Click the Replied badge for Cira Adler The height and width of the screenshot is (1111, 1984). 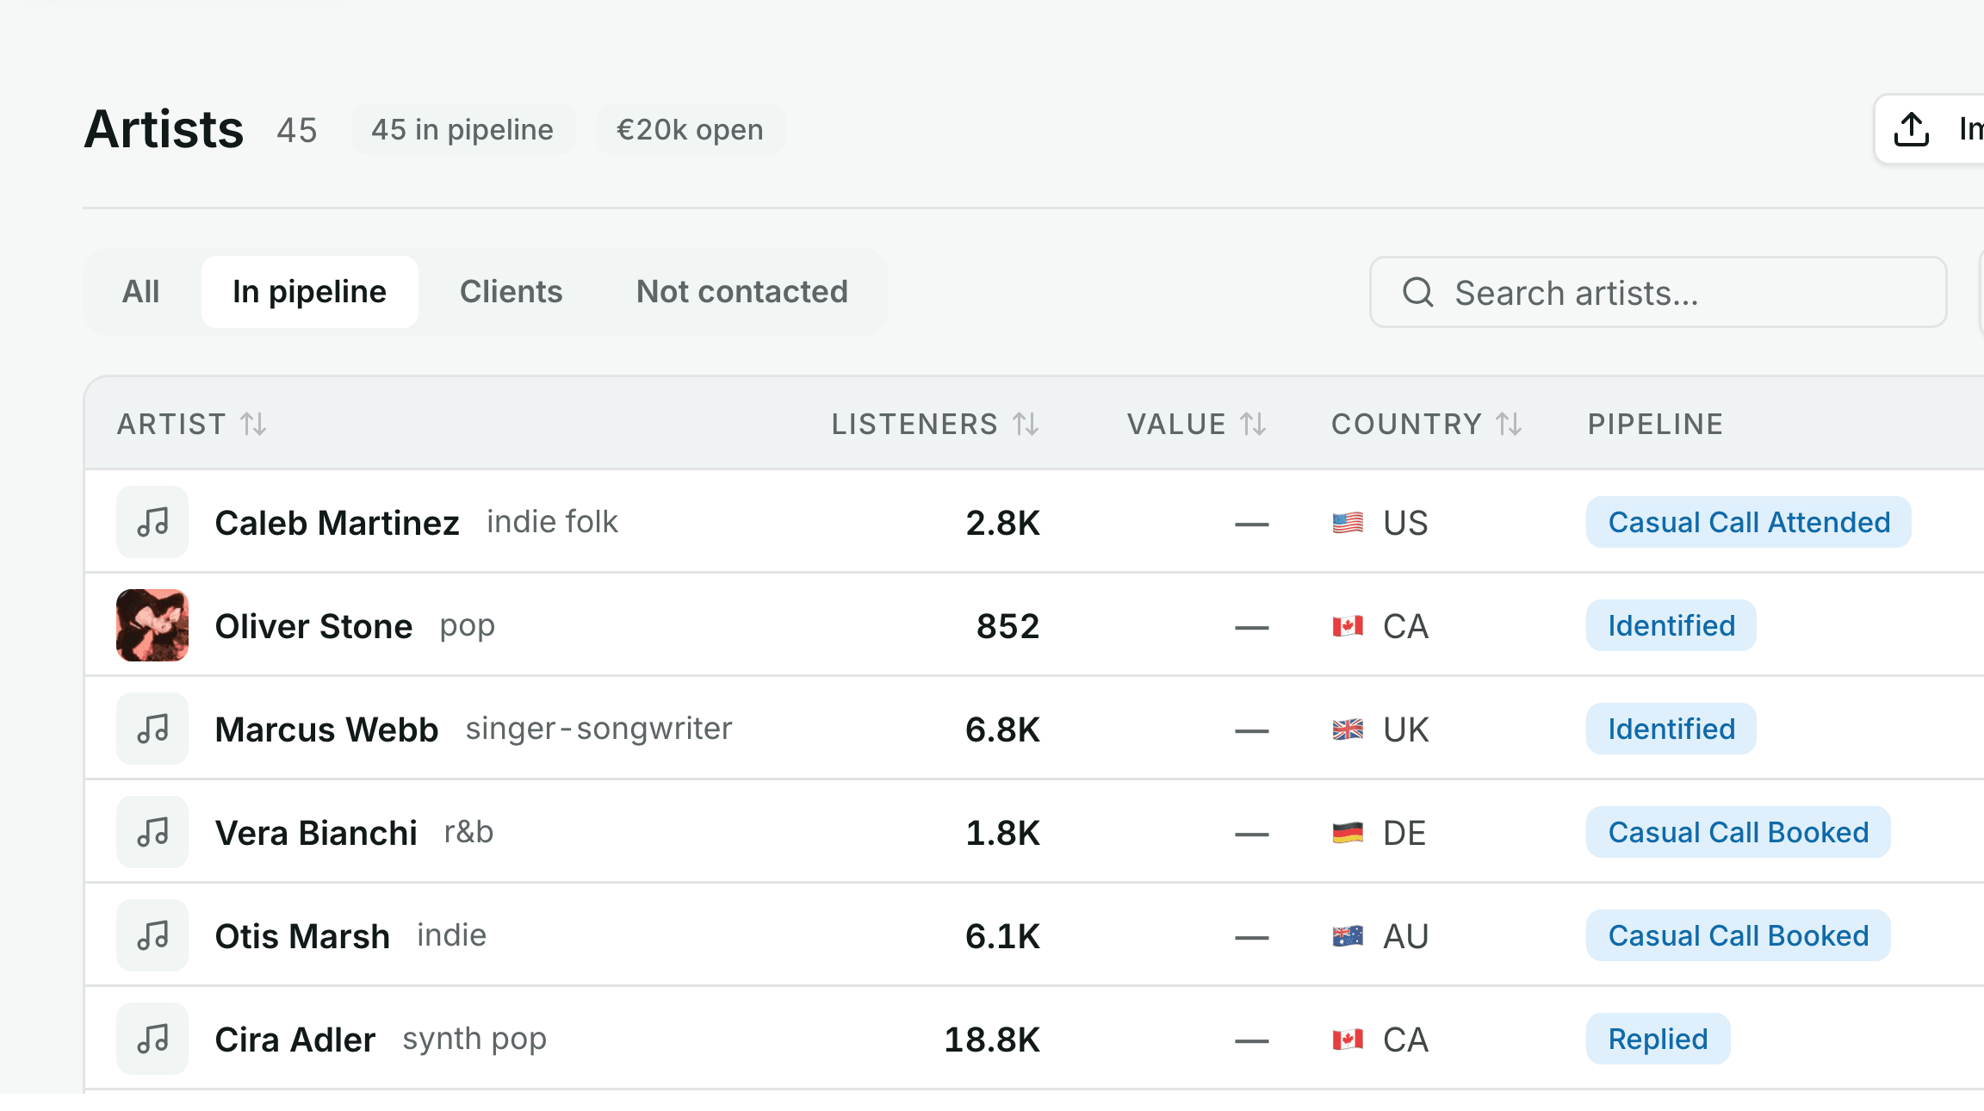pos(1658,1039)
